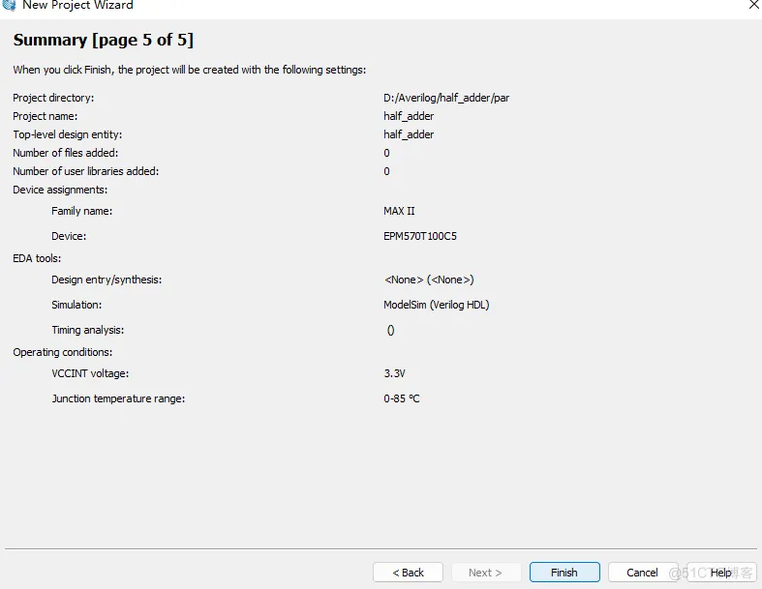This screenshot has height=589, width=762.
Task: Select the 3.3V VCCINT voltage value
Action: pyautogui.click(x=394, y=373)
